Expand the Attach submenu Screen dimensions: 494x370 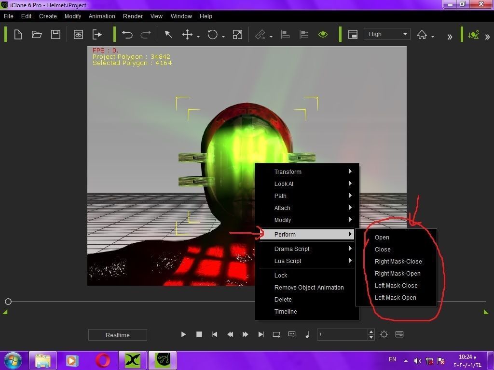(307, 208)
